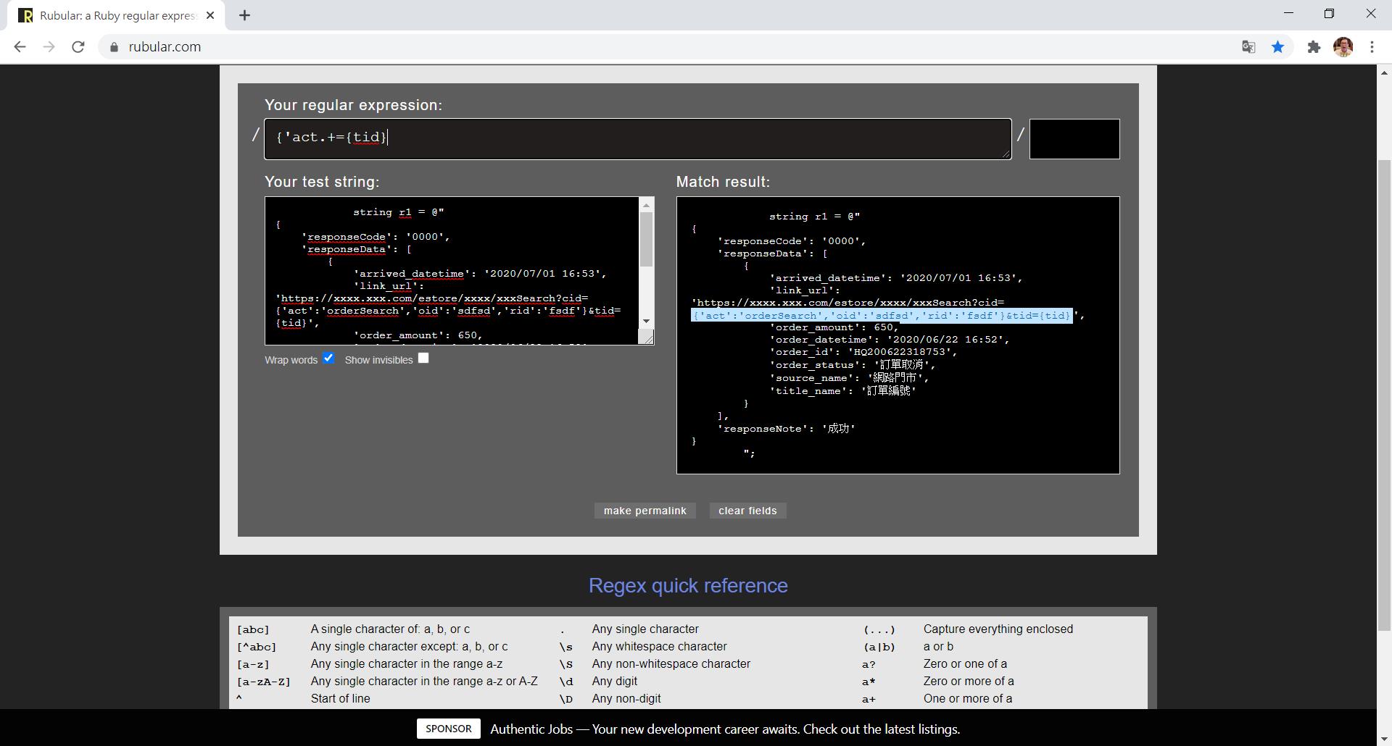Screen dimensions: 1392x746
Task: Click inside the test string textarea
Action: click(452, 270)
